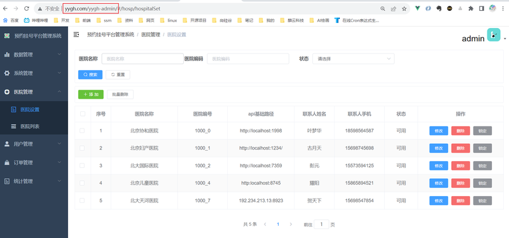Reload the page with the refresh icon

tap(27, 9)
